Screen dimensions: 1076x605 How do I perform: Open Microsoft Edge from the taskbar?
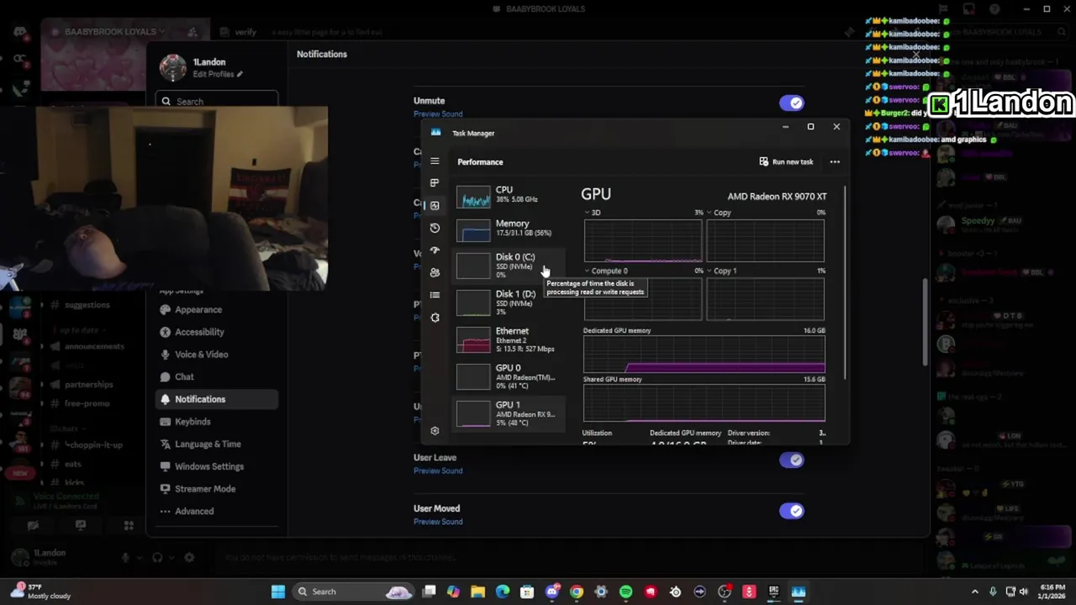(x=503, y=592)
